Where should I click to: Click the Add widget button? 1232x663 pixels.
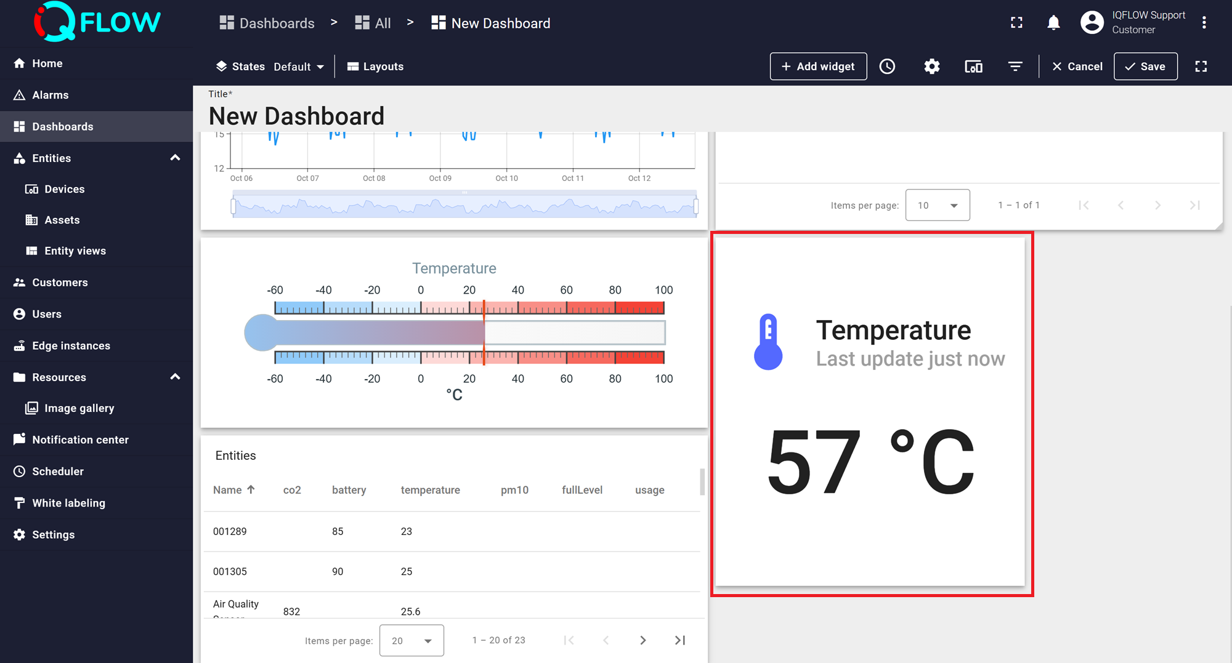(x=818, y=66)
